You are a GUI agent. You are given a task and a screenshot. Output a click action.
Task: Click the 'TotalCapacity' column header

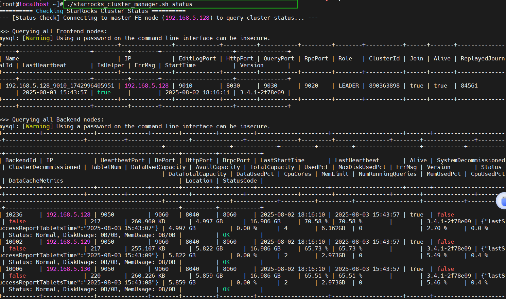tap(272, 167)
